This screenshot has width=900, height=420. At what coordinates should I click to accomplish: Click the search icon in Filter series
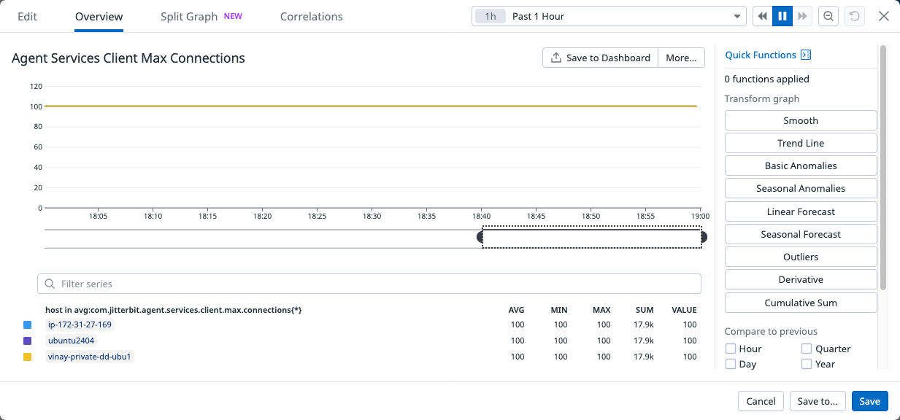[x=49, y=284]
